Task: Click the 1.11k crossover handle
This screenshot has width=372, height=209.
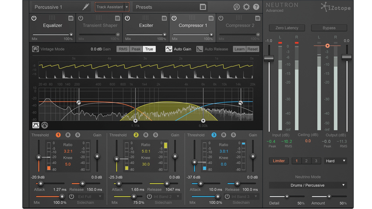Action: click(x=135, y=121)
